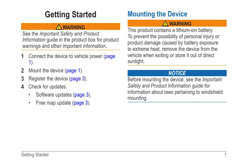Screen dimensions: 238x168
Task: Click the WARNING label below the Getting Started heading
Action: coord(74,28)
